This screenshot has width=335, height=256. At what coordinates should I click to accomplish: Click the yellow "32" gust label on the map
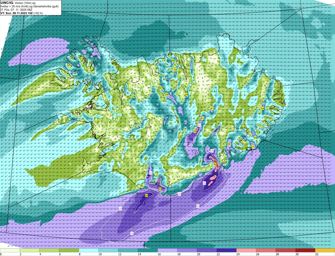(x=147, y=196)
